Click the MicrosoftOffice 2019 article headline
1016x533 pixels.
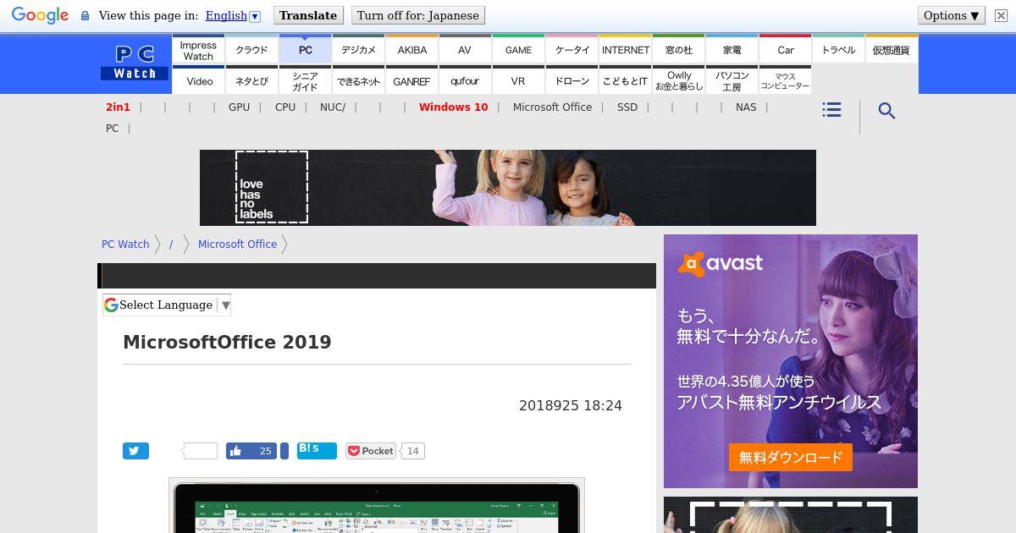pos(227,342)
